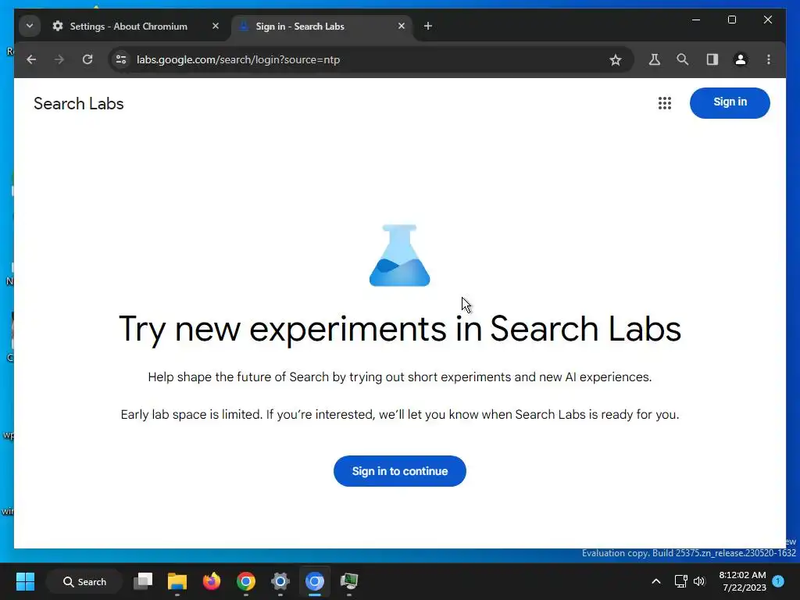Show hidden system tray icons
This screenshot has width=800, height=600.
[656, 581]
